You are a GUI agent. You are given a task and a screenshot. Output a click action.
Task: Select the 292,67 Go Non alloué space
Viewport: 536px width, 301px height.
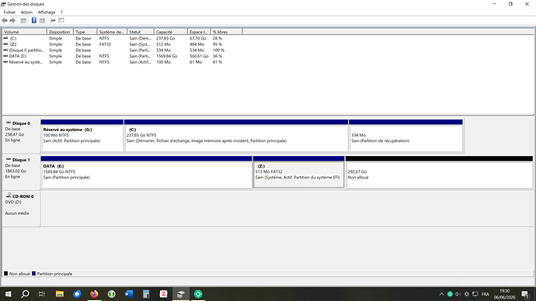439,172
